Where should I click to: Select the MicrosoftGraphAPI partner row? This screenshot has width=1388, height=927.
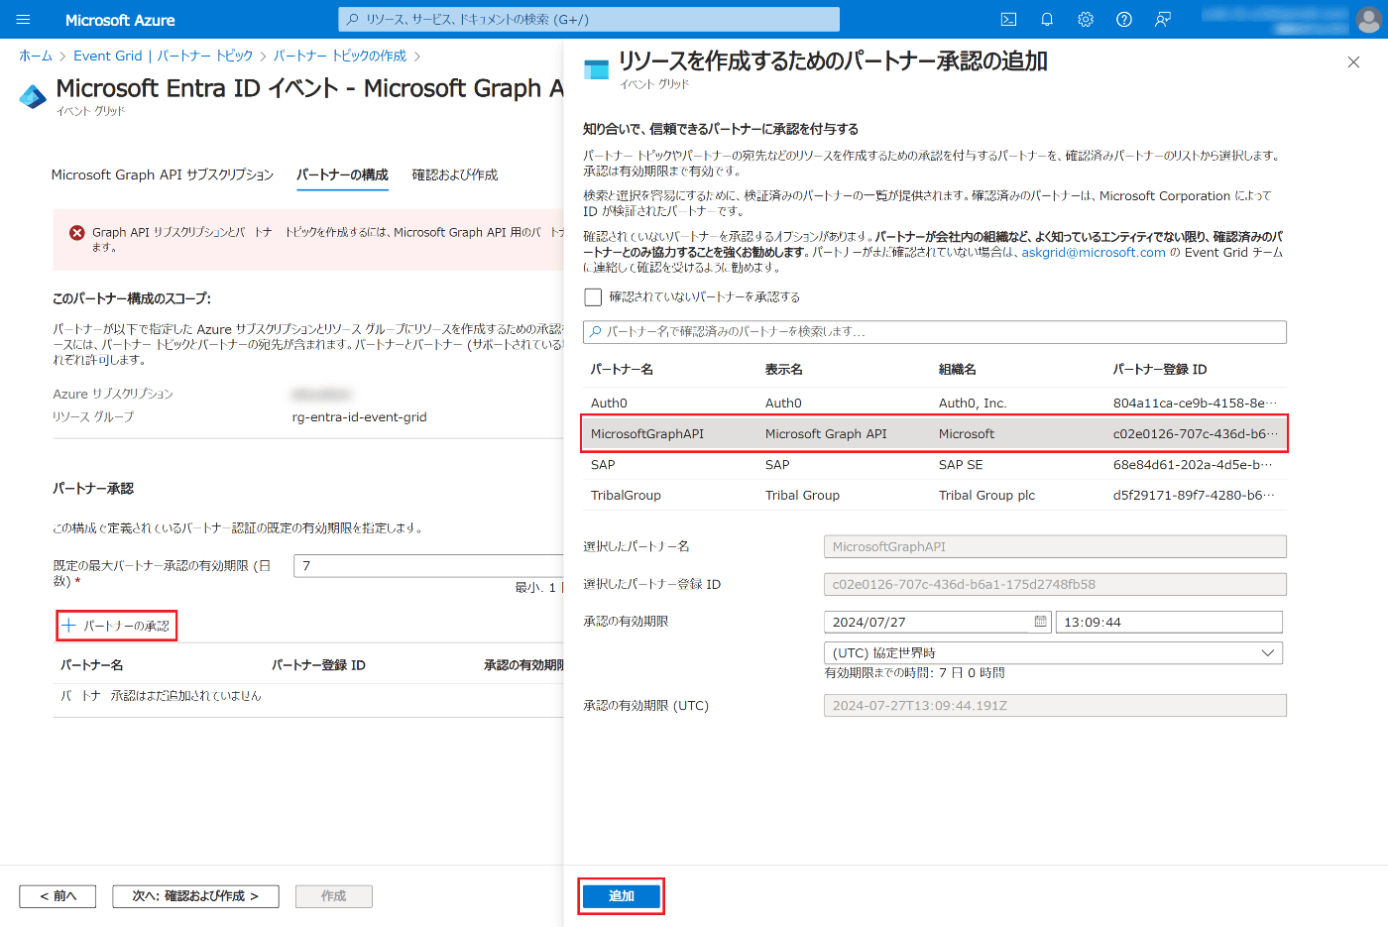pos(935,433)
